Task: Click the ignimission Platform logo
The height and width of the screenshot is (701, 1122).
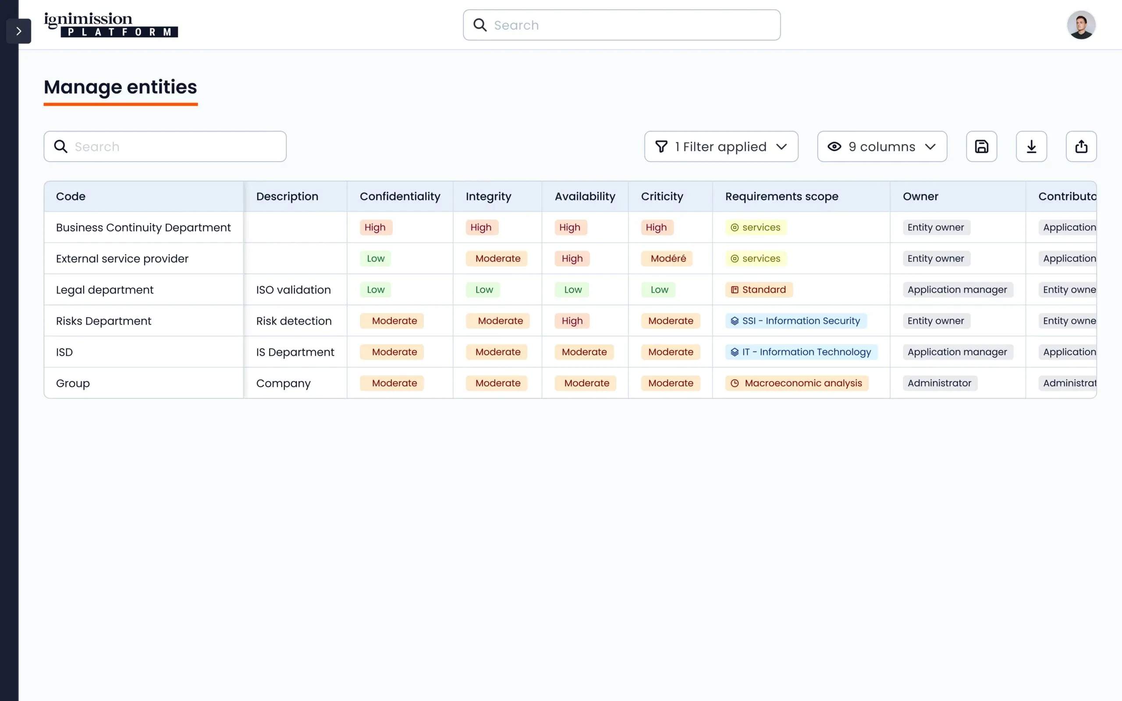Action: pos(111,25)
